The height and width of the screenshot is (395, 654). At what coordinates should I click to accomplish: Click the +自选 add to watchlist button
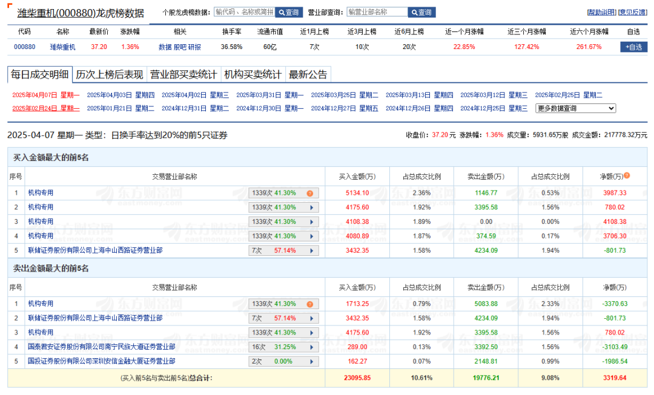pos(633,47)
